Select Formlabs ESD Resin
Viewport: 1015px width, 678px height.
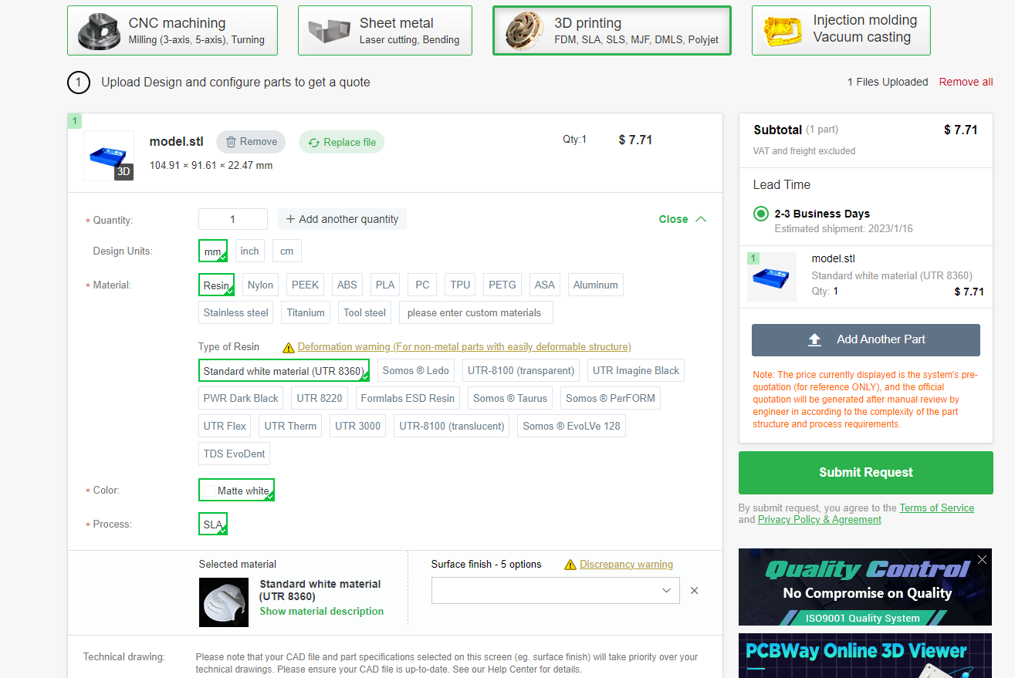click(408, 399)
